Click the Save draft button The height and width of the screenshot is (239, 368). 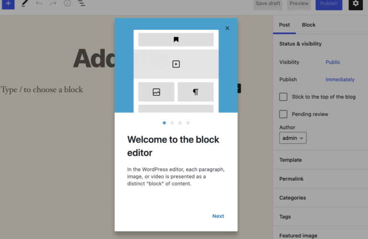[268, 4]
